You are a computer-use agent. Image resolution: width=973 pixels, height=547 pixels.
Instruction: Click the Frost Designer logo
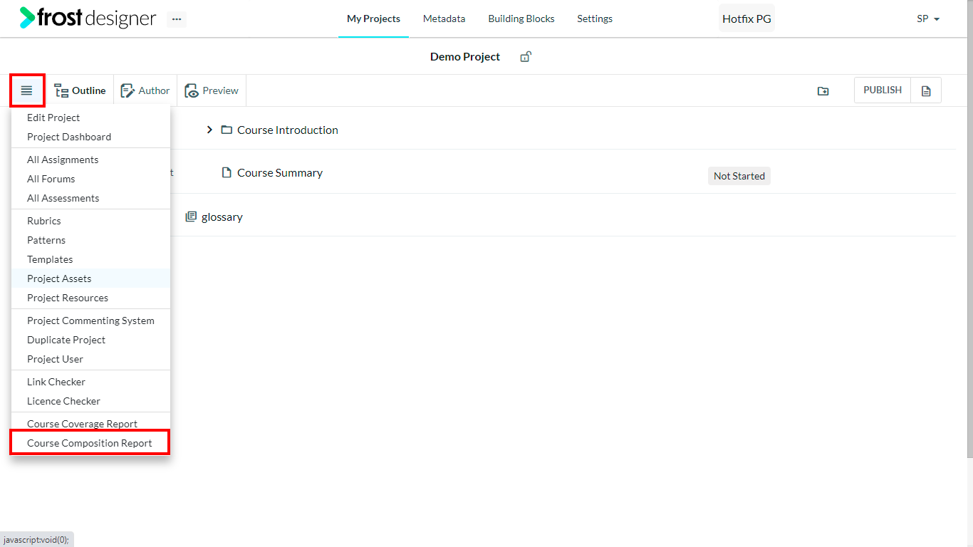(x=88, y=18)
